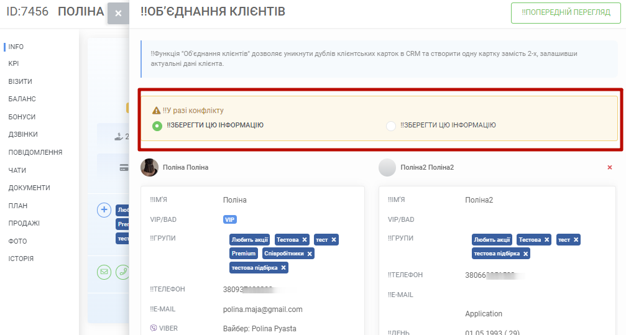
Task: Click Любить акції tag on Поліна card
Action: click(x=249, y=240)
